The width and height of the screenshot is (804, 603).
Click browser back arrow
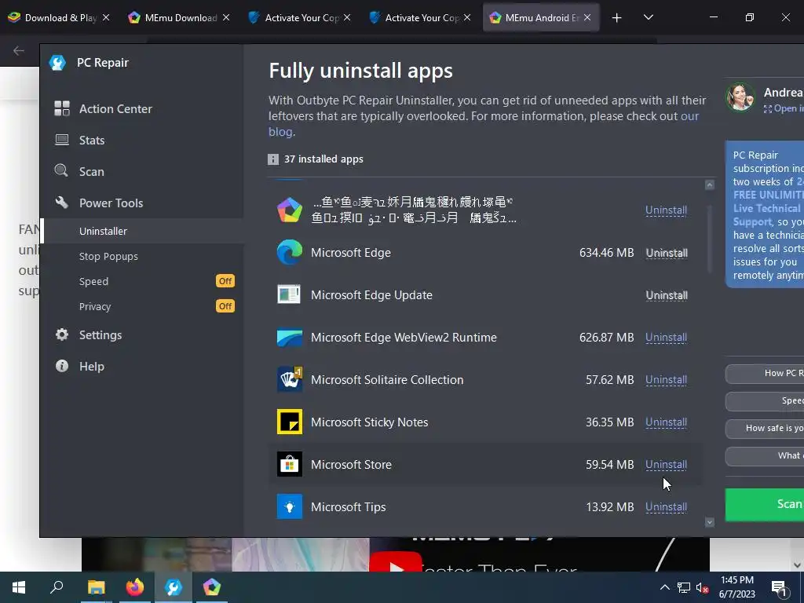(19, 50)
